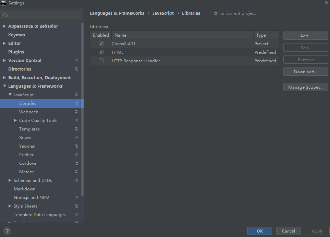Collapse the Languages & Frameworks section
The height and width of the screenshot is (237, 330).
click(4, 86)
